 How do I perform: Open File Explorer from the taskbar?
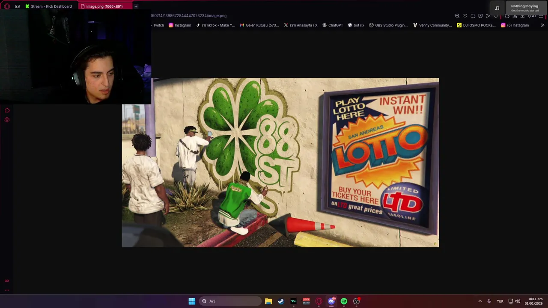(x=268, y=301)
